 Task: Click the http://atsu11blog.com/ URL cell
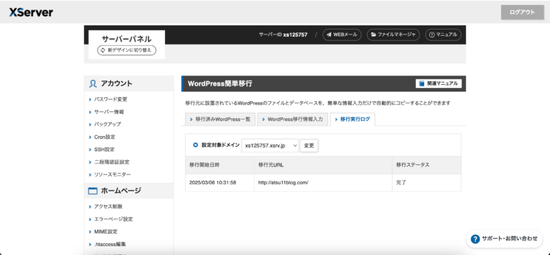tap(323, 183)
